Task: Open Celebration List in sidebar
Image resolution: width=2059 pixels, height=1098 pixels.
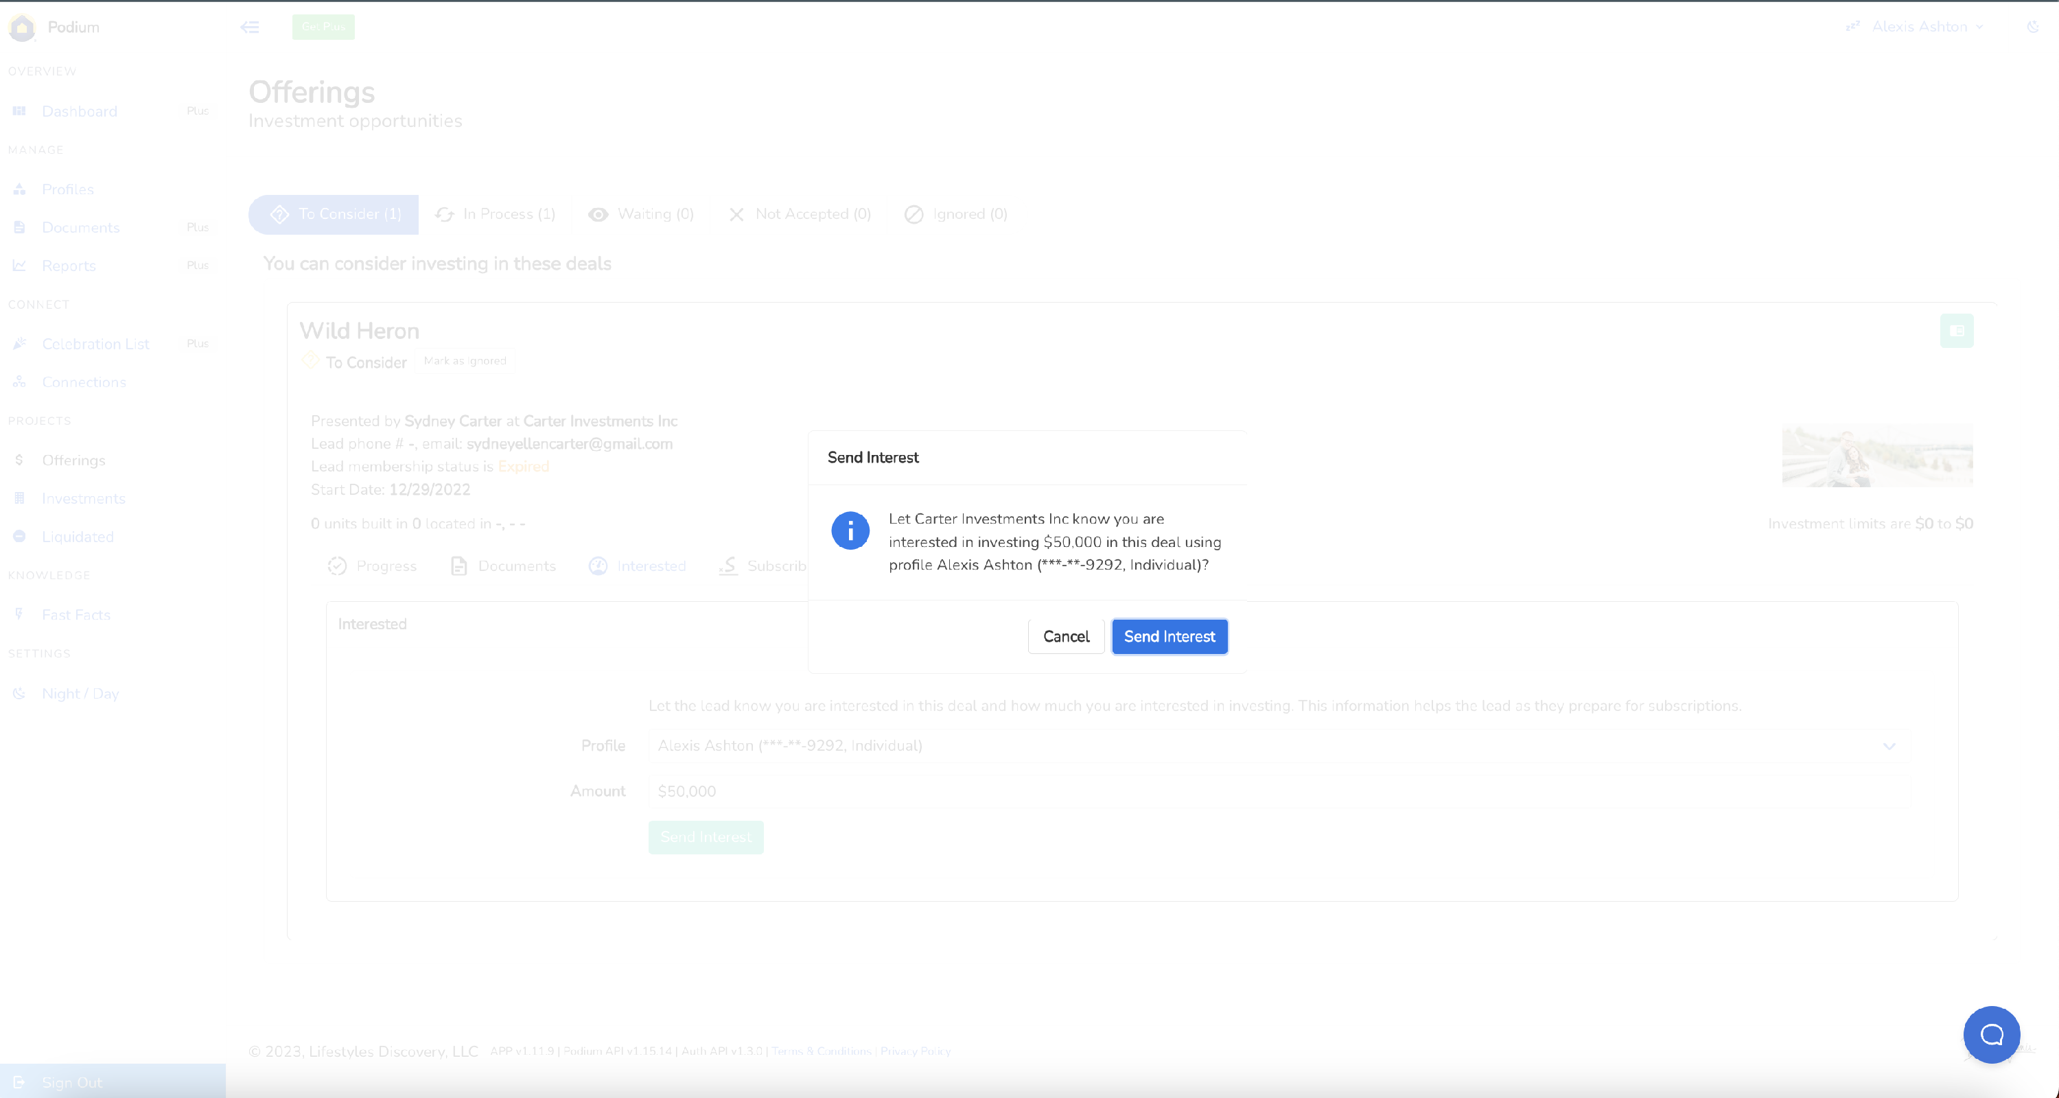Action: pos(95,344)
